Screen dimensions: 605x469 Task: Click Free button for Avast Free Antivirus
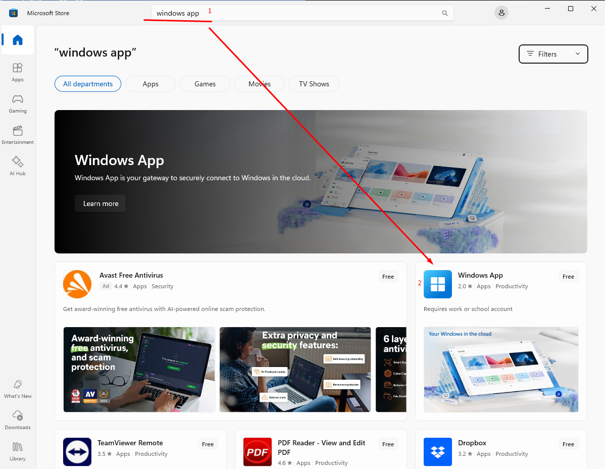pos(388,277)
